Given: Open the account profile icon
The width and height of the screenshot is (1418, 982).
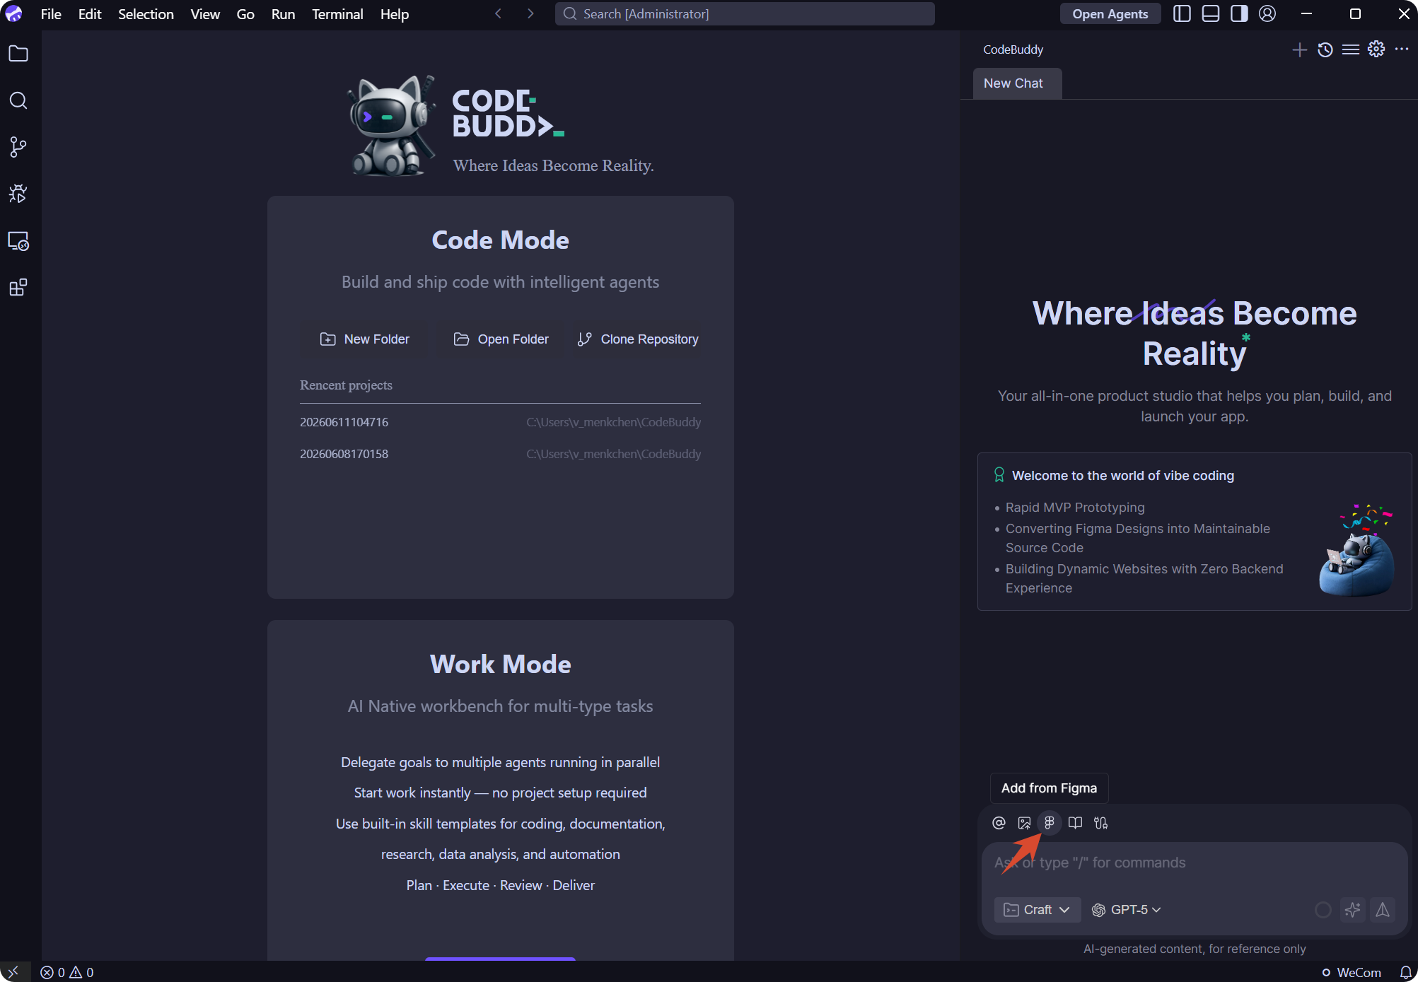Looking at the screenshot, I should click(1267, 14).
